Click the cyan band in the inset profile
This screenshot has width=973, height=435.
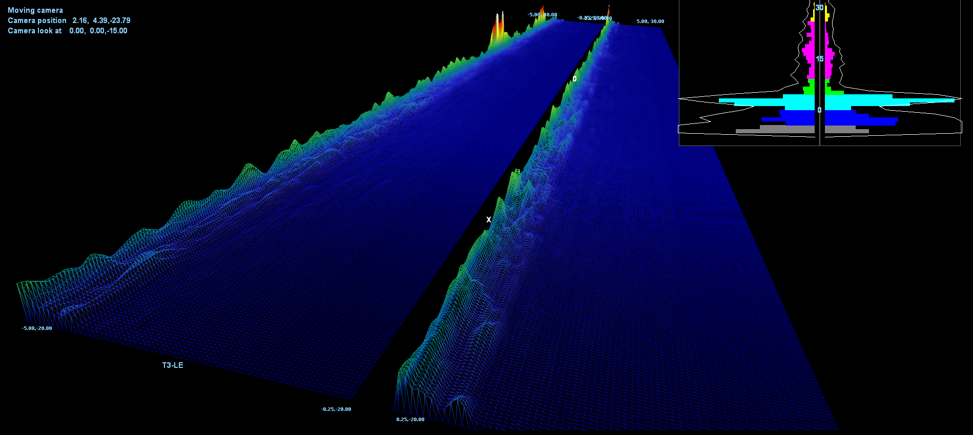click(799, 101)
